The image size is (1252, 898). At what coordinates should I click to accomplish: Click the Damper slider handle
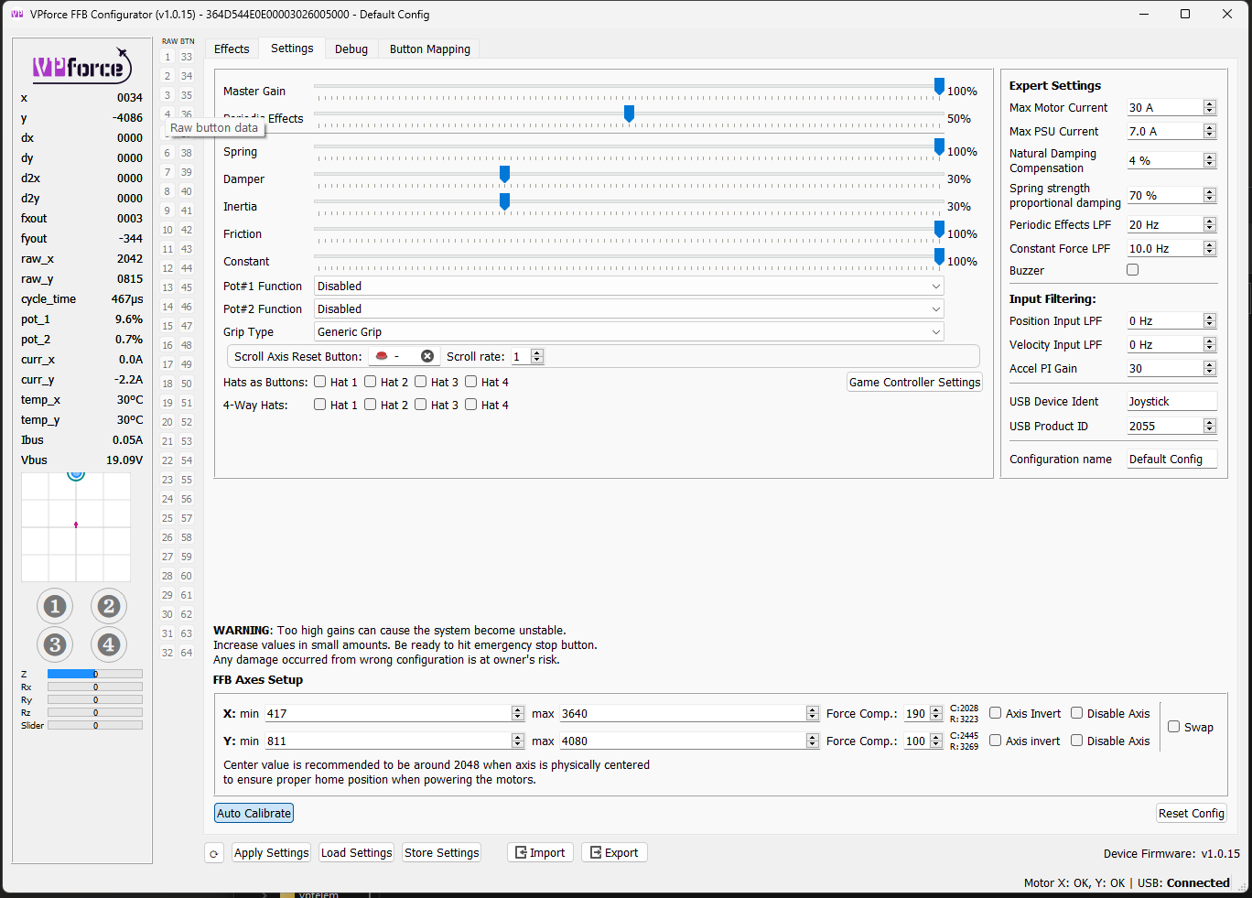tap(504, 174)
